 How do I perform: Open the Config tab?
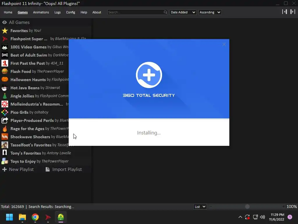[70, 12]
